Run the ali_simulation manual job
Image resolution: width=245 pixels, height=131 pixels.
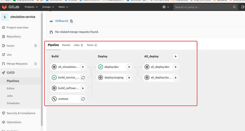tap(83, 67)
